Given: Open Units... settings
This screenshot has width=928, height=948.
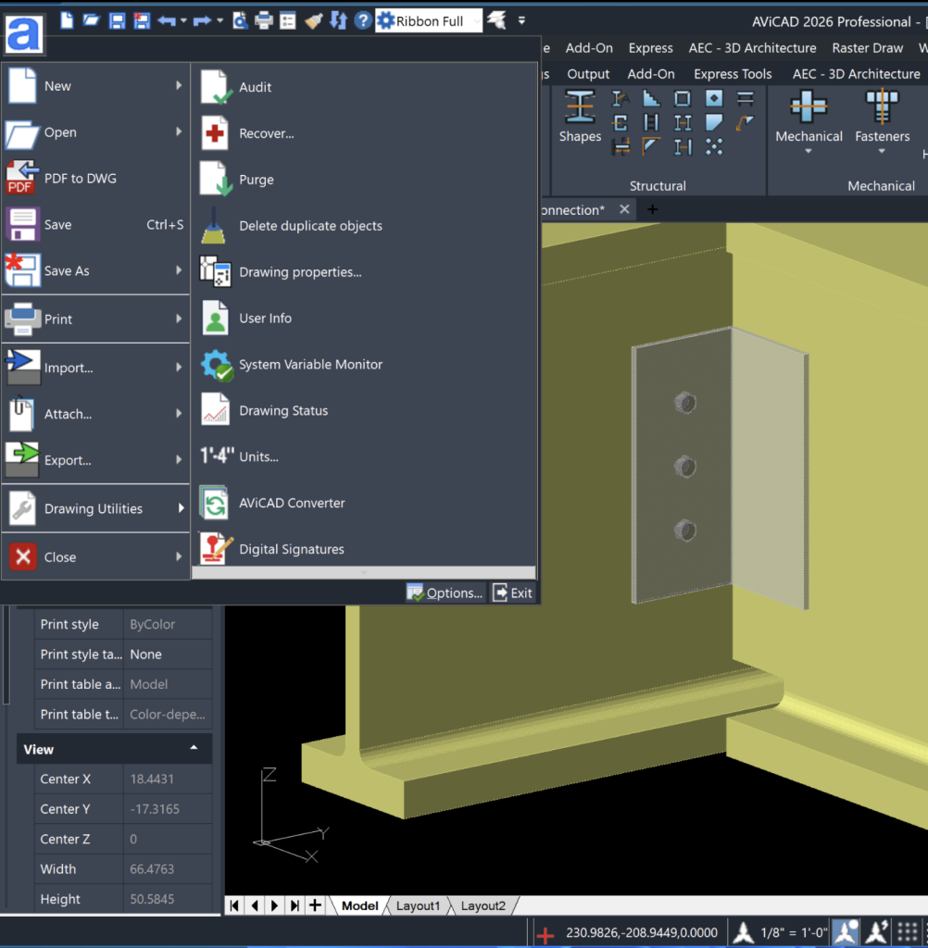Looking at the screenshot, I should [258, 456].
